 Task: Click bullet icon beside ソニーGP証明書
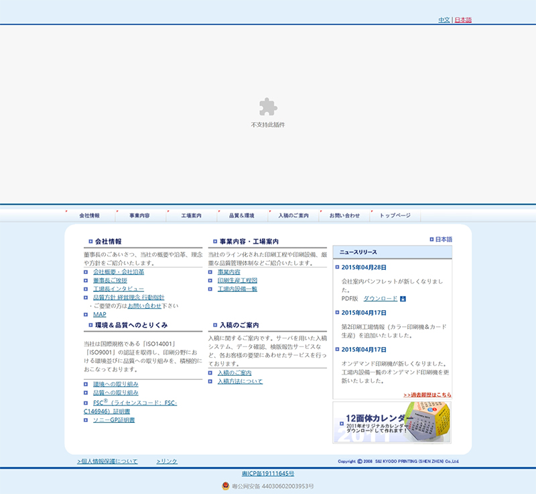pyautogui.click(x=86, y=420)
